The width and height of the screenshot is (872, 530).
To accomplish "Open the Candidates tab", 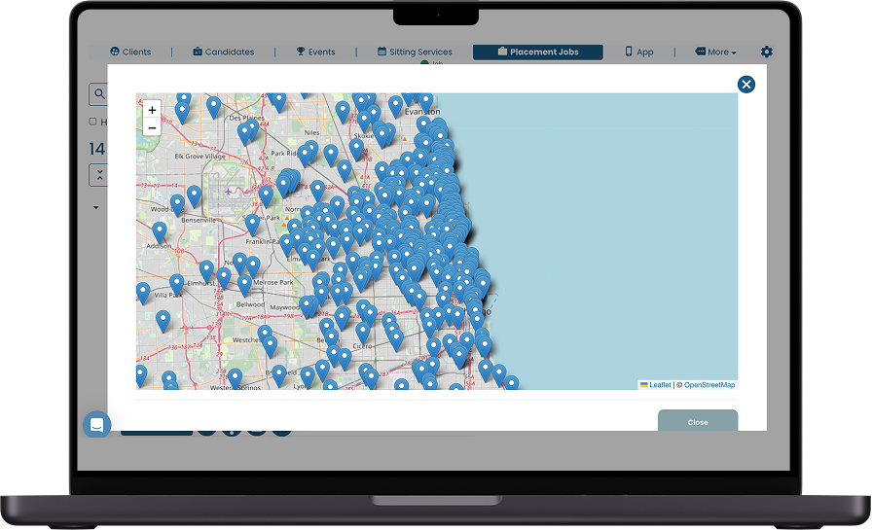I will [x=224, y=52].
